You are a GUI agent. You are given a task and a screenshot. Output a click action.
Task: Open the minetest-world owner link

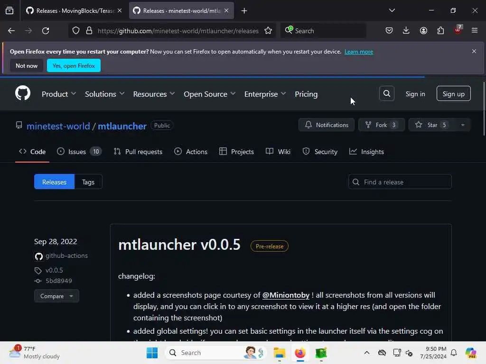pos(58,126)
